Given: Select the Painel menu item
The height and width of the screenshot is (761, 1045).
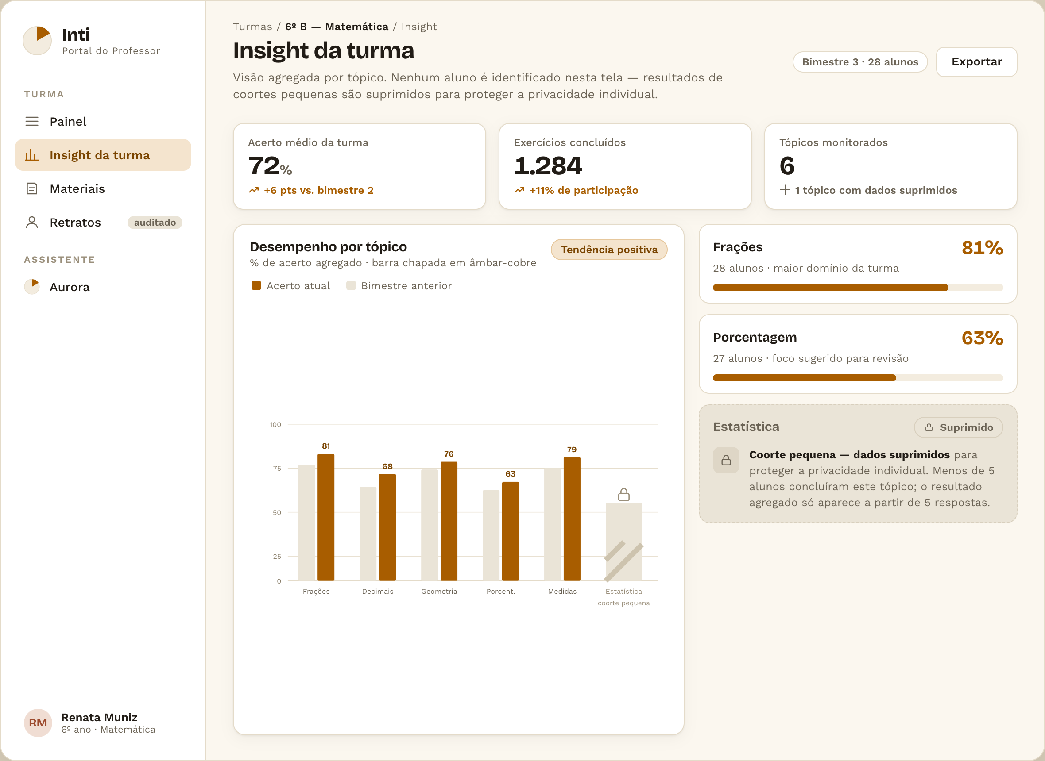Looking at the screenshot, I should (103, 121).
